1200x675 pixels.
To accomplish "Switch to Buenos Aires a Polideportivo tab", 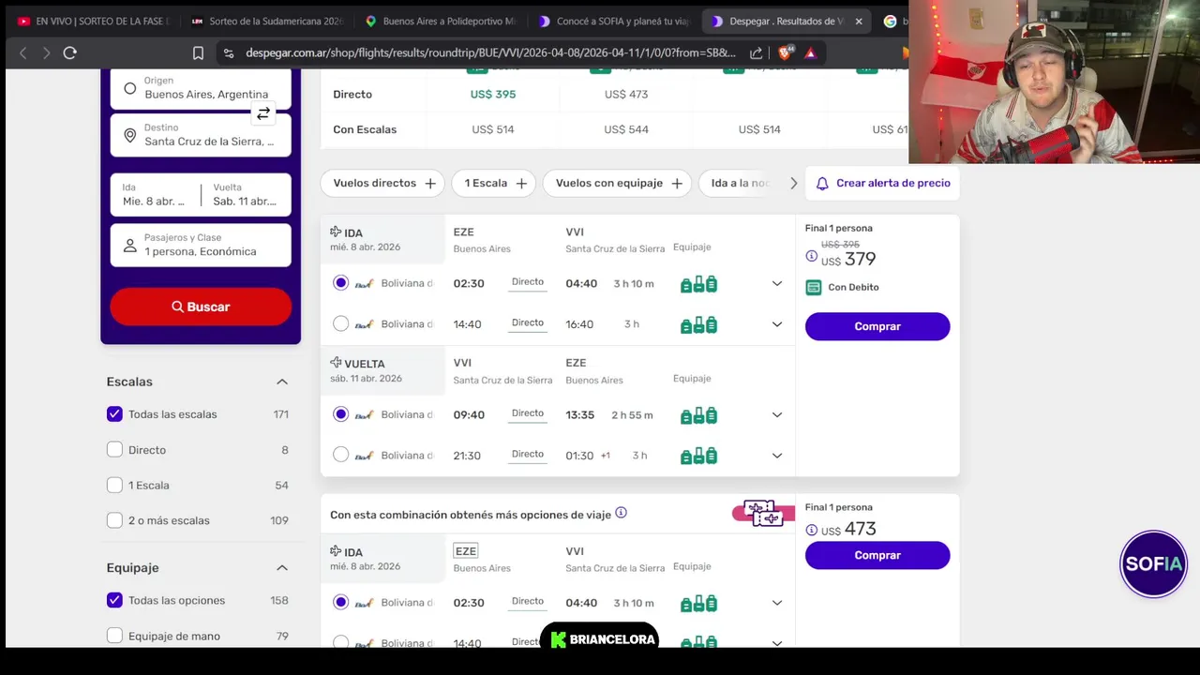I will coord(440,21).
